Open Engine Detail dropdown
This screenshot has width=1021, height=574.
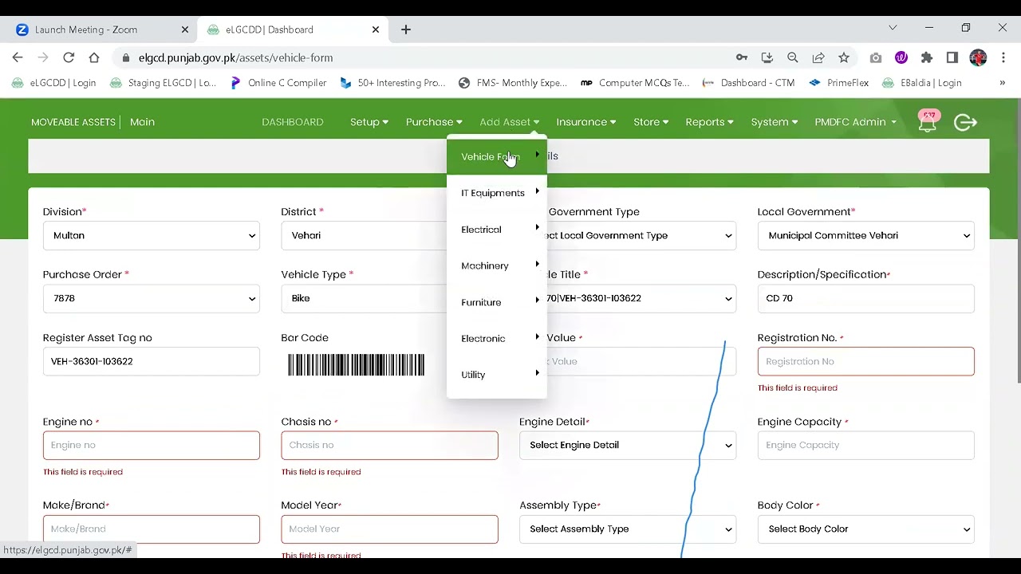coord(628,445)
